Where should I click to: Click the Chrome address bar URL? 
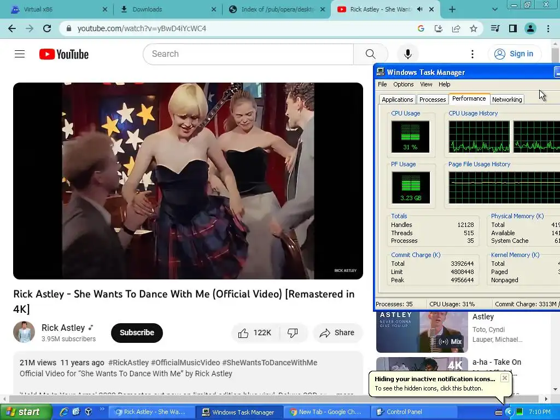click(142, 28)
